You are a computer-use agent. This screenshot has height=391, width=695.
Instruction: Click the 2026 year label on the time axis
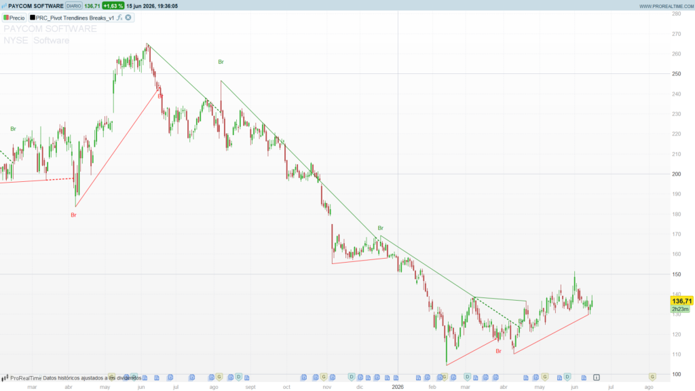(x=398, y=387)
